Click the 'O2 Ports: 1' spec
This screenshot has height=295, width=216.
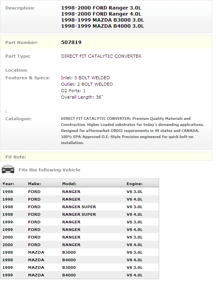coord(73,91)
